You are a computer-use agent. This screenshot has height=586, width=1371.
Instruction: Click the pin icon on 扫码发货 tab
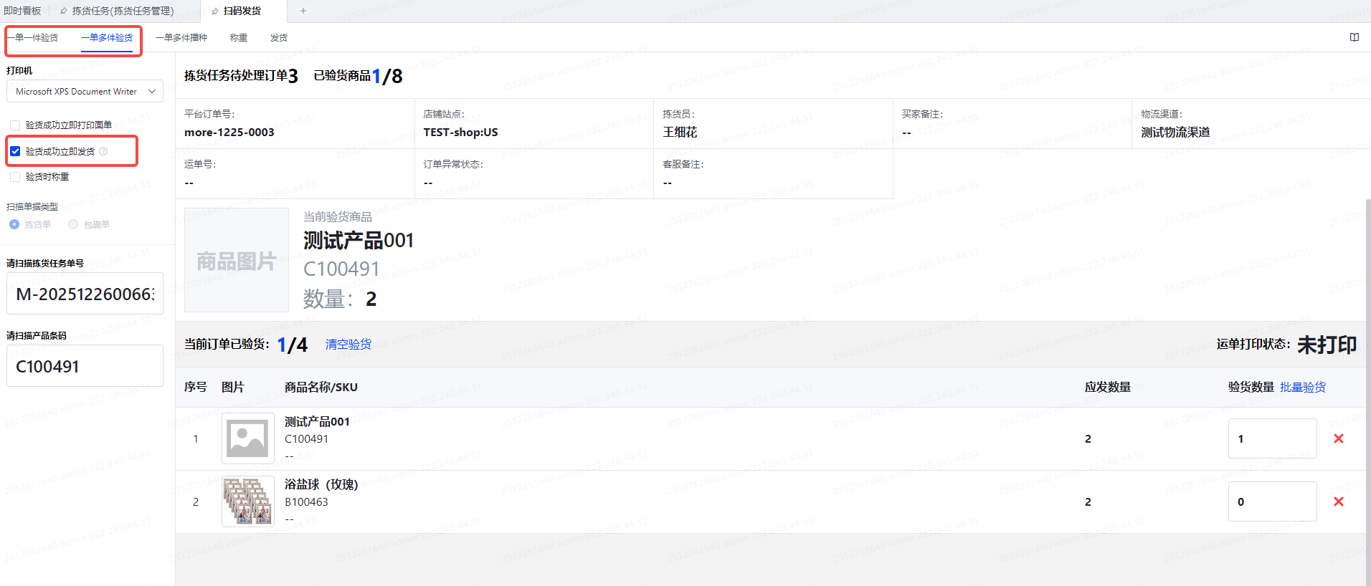coord(215,11)
